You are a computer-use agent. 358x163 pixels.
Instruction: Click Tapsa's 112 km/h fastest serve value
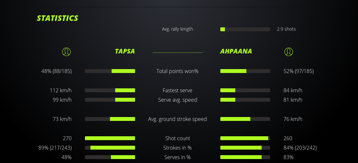(x=61, y=90)
